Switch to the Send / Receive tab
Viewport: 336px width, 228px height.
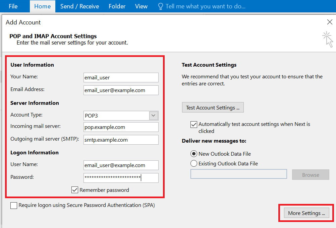point(79,6)
